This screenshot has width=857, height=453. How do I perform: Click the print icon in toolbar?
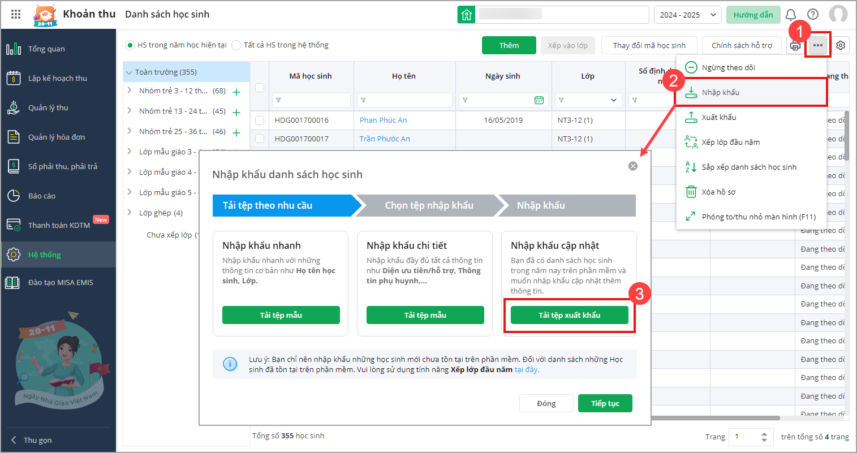(x=795, y=46)
